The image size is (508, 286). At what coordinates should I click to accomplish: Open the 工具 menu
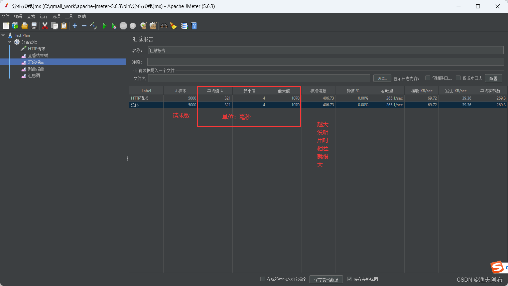[x=69, y=16]
